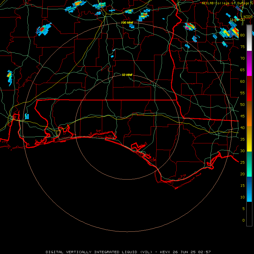Click the 50 NMI range ring label

[x=127, y=75]
